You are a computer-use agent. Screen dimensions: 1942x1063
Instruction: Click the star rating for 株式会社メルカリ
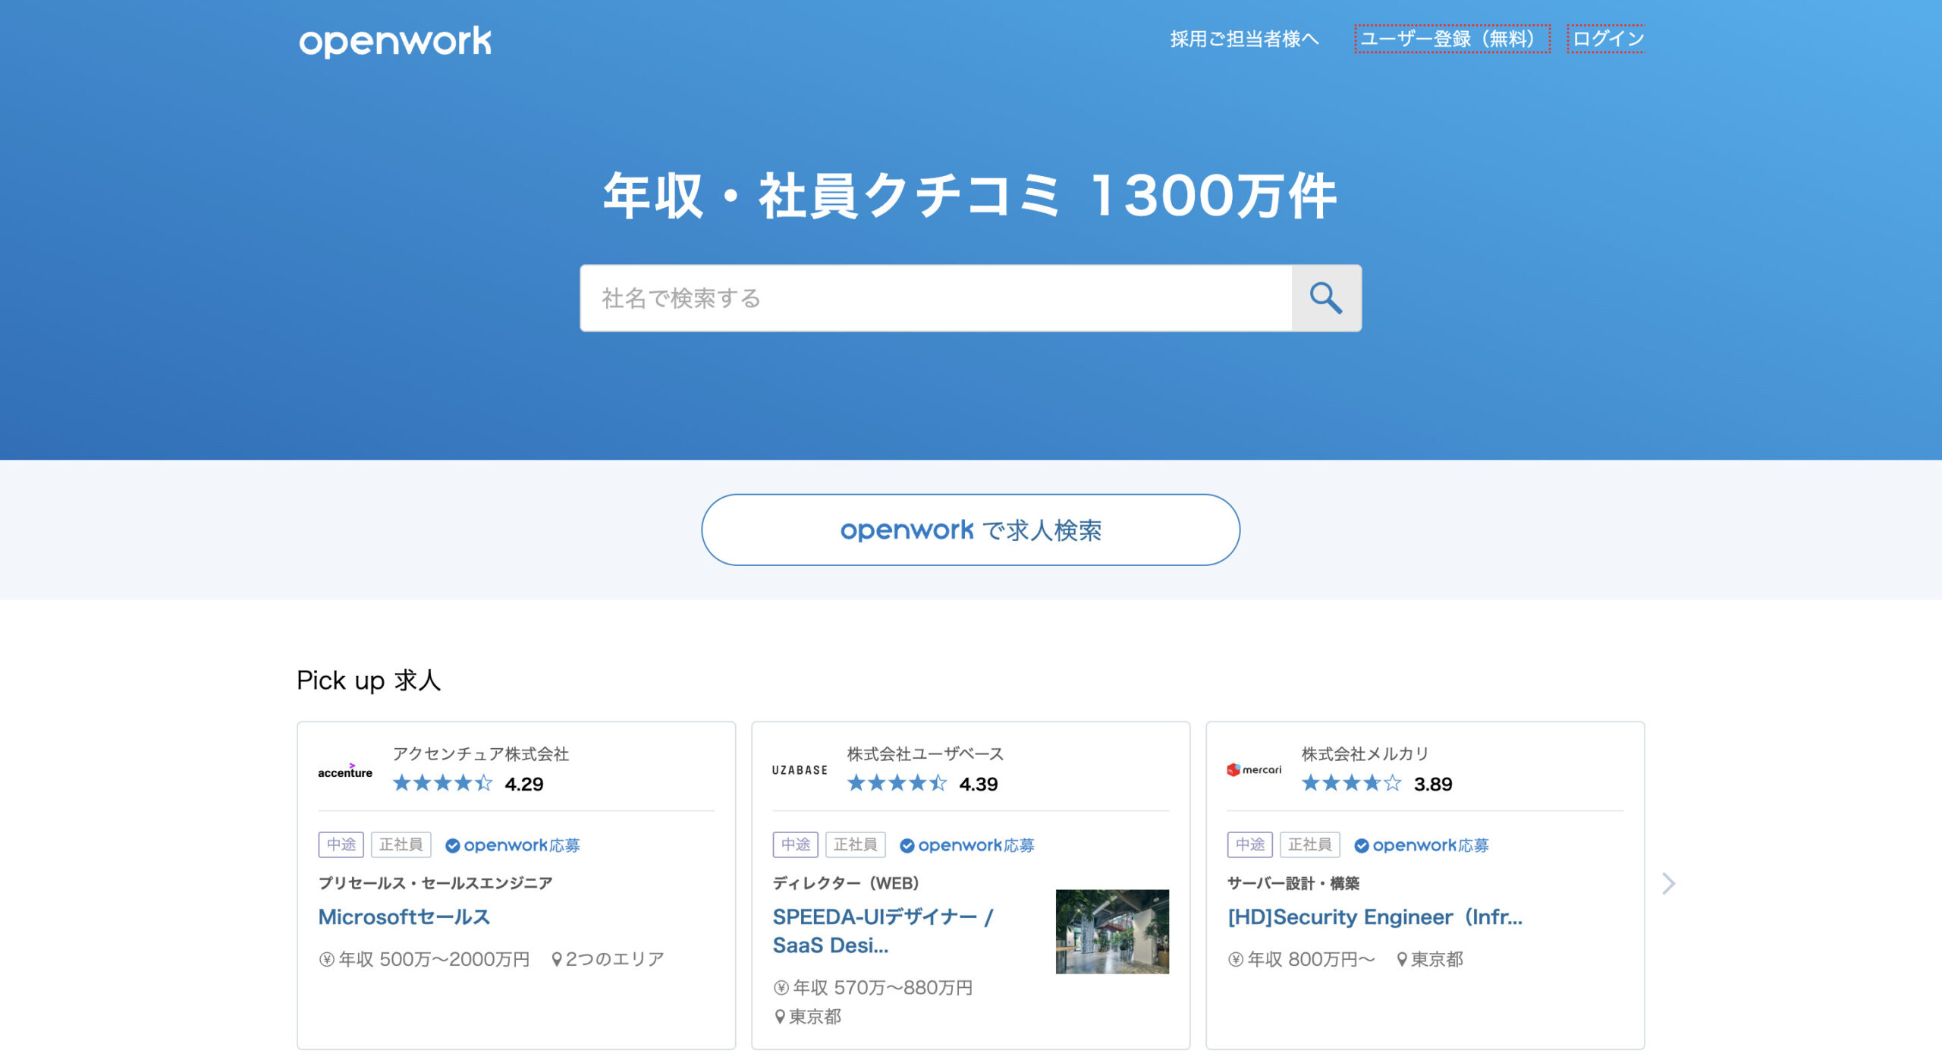coord(1351,783)
